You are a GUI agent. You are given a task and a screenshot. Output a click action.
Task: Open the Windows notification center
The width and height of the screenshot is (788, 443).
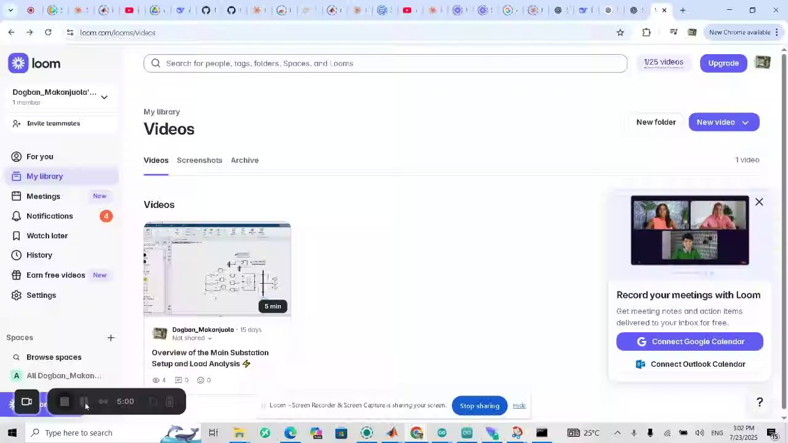(x=771, y=433)
